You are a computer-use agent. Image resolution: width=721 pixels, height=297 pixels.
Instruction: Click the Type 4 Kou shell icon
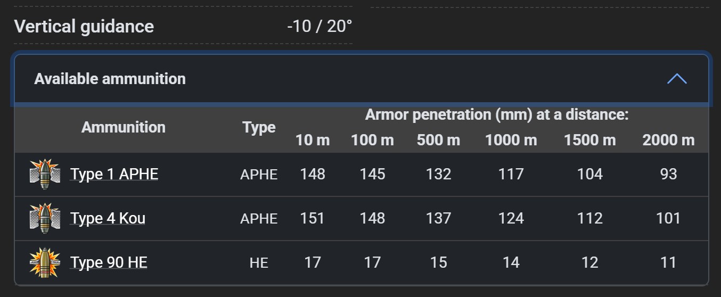pyautogui.click(x=45, y=218)
